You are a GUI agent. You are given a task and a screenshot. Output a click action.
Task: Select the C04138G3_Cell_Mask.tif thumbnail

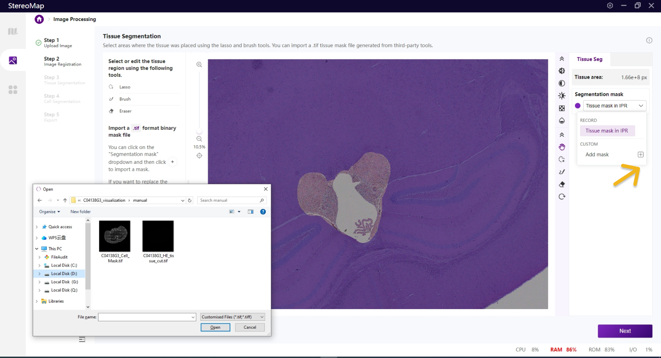point(115,236)
